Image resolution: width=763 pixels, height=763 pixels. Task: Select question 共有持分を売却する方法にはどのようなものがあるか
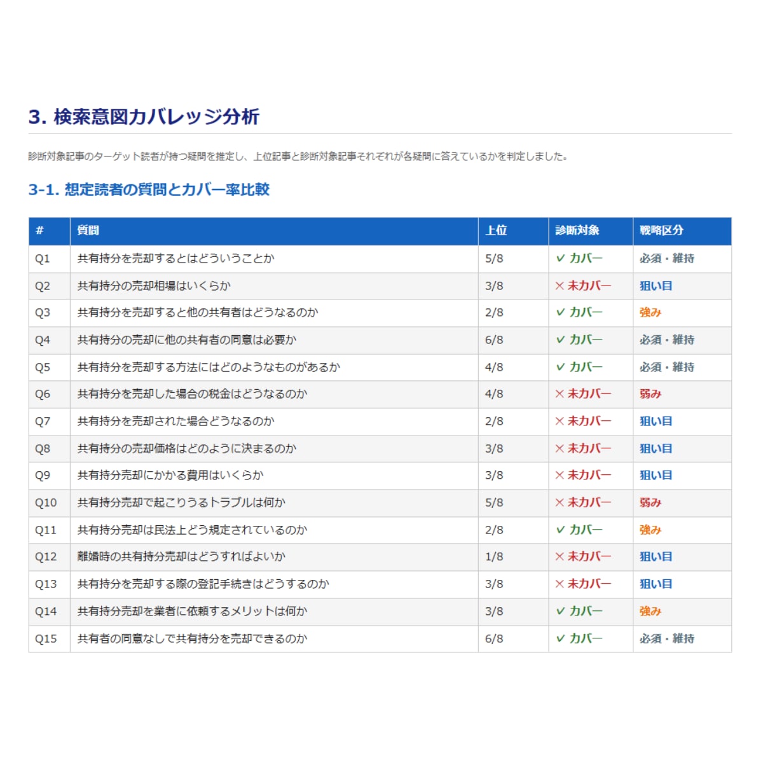coord(209,368)
